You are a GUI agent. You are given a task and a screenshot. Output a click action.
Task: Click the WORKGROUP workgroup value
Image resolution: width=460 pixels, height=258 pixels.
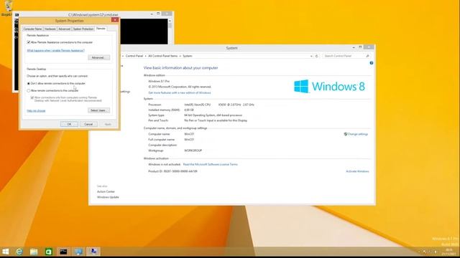(x=193, y=150)
